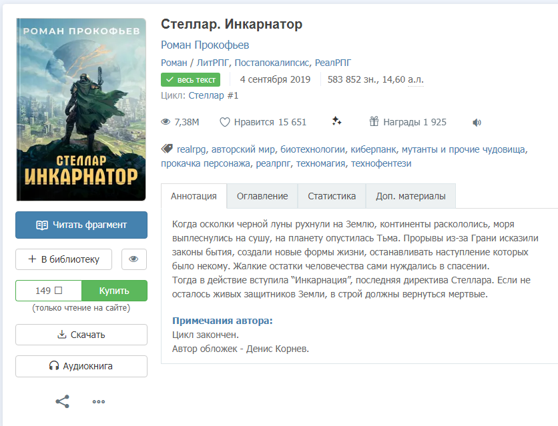Click the views eye counter 7,38M
The height and width of the screenshot is (426, 558).
click(180, 122)
